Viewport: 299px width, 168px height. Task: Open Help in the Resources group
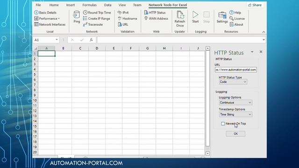235,13
